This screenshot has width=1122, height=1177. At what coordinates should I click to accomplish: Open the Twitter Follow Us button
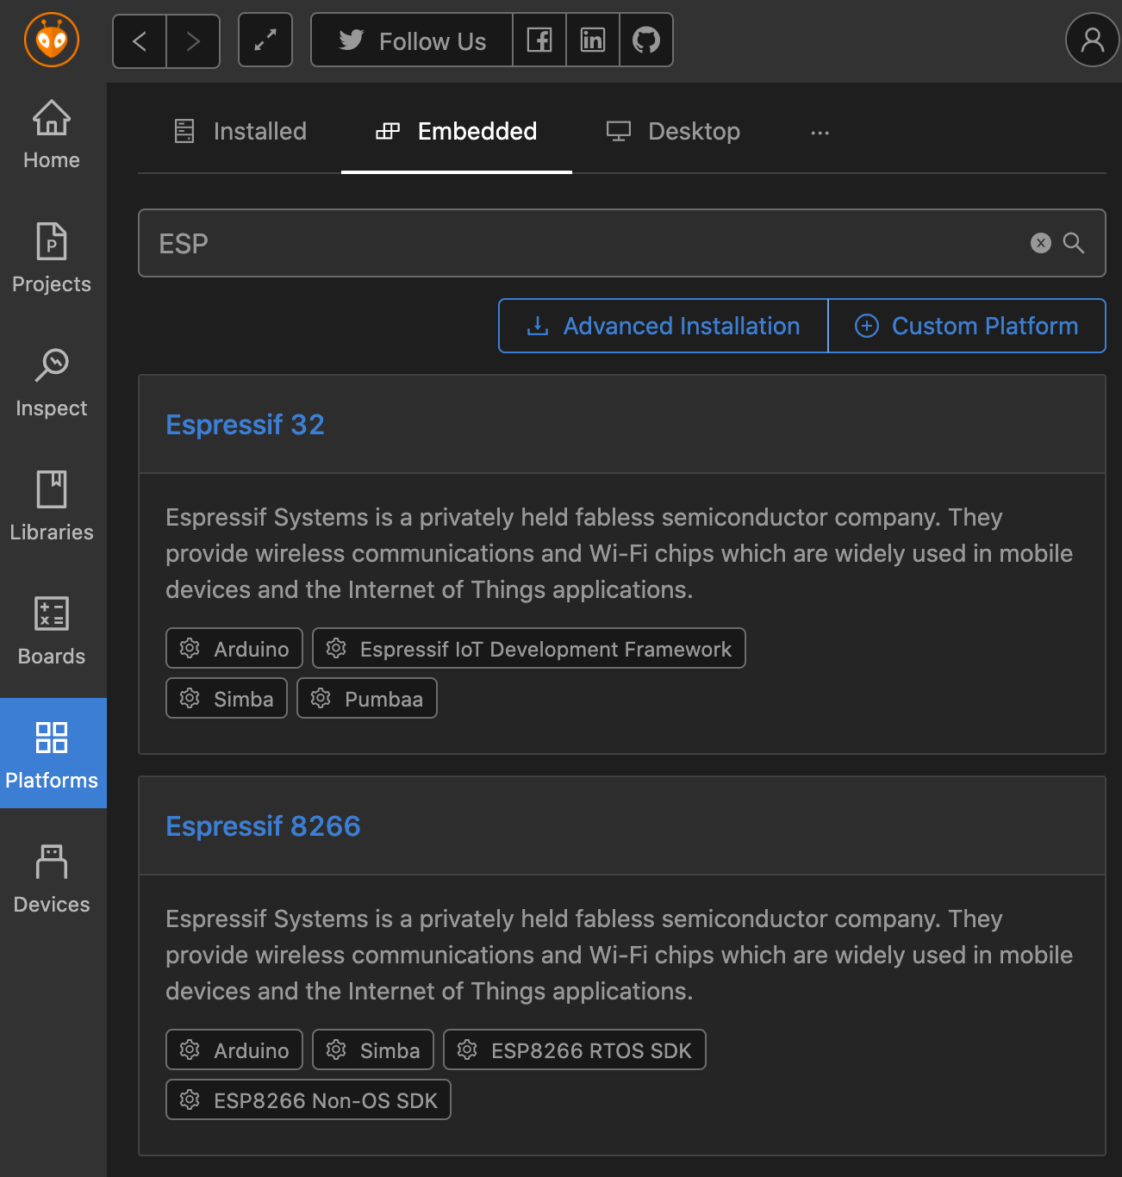(x=412, y=40)
